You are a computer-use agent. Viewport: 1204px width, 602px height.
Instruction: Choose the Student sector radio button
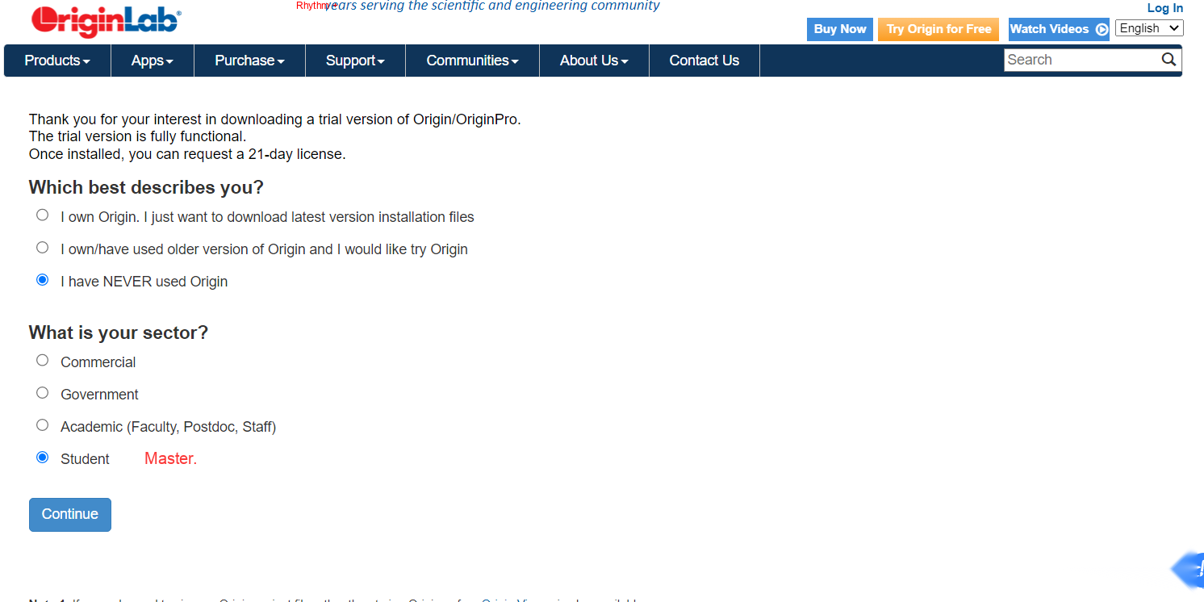click(x=43, y=458)
